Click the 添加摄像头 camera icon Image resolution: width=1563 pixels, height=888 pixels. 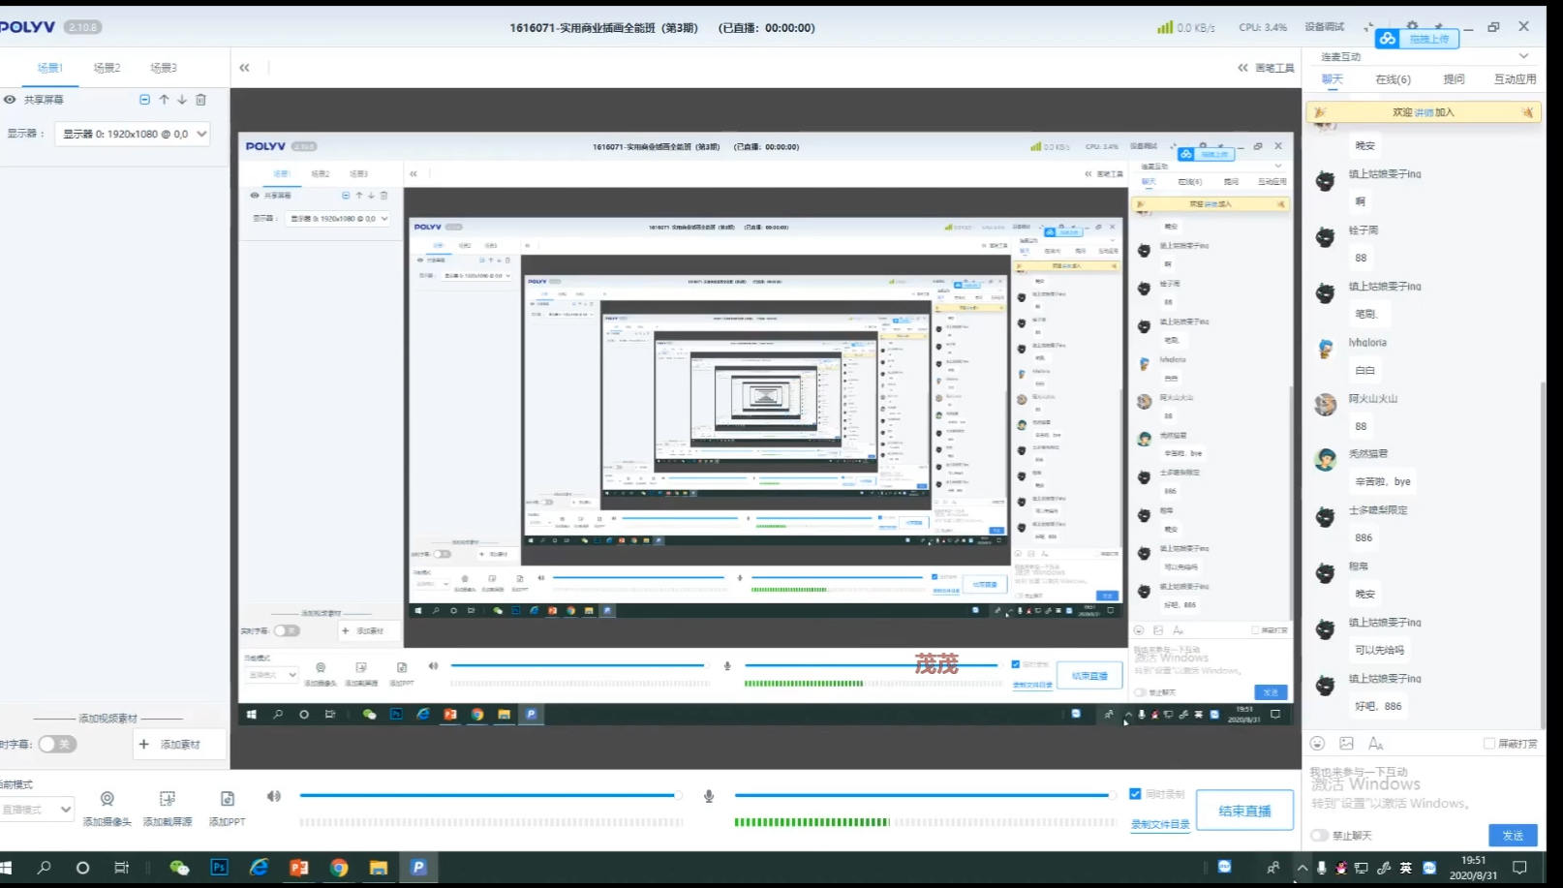(107, 799)
